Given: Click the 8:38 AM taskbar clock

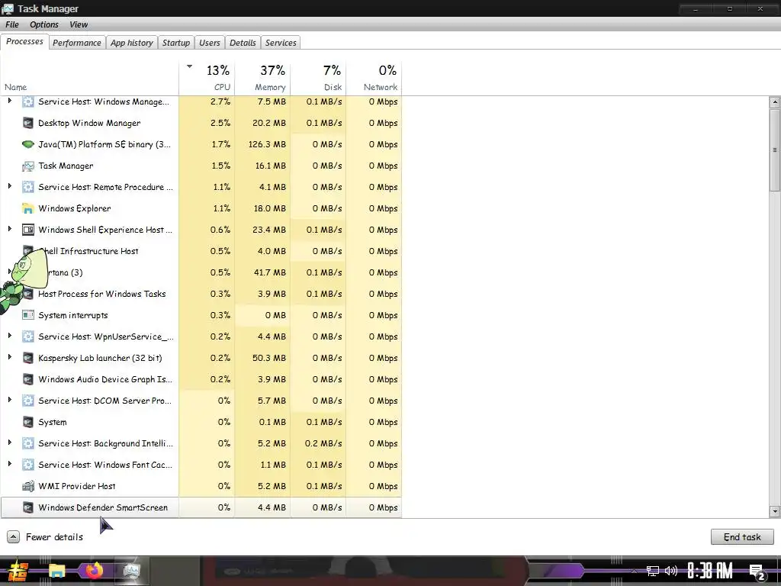Looking at the screenshot, I should (710, 571).
